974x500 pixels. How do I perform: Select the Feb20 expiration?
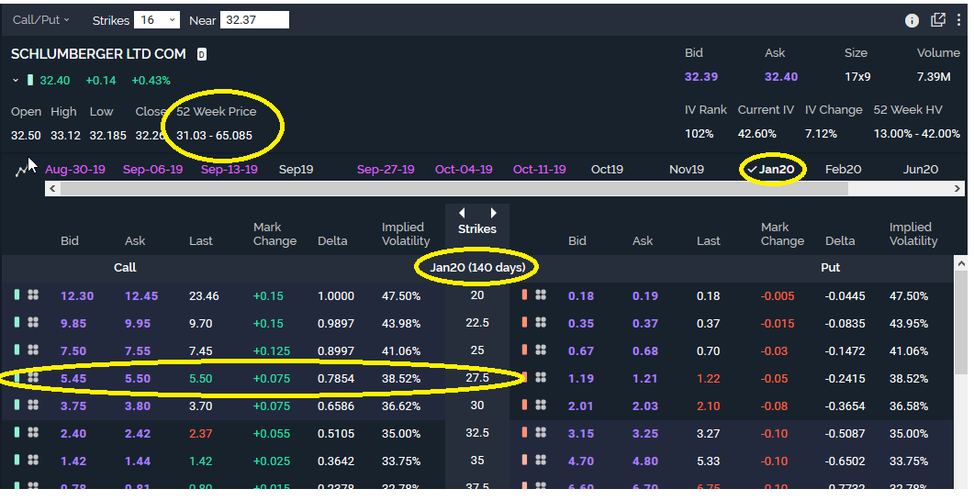843,170
